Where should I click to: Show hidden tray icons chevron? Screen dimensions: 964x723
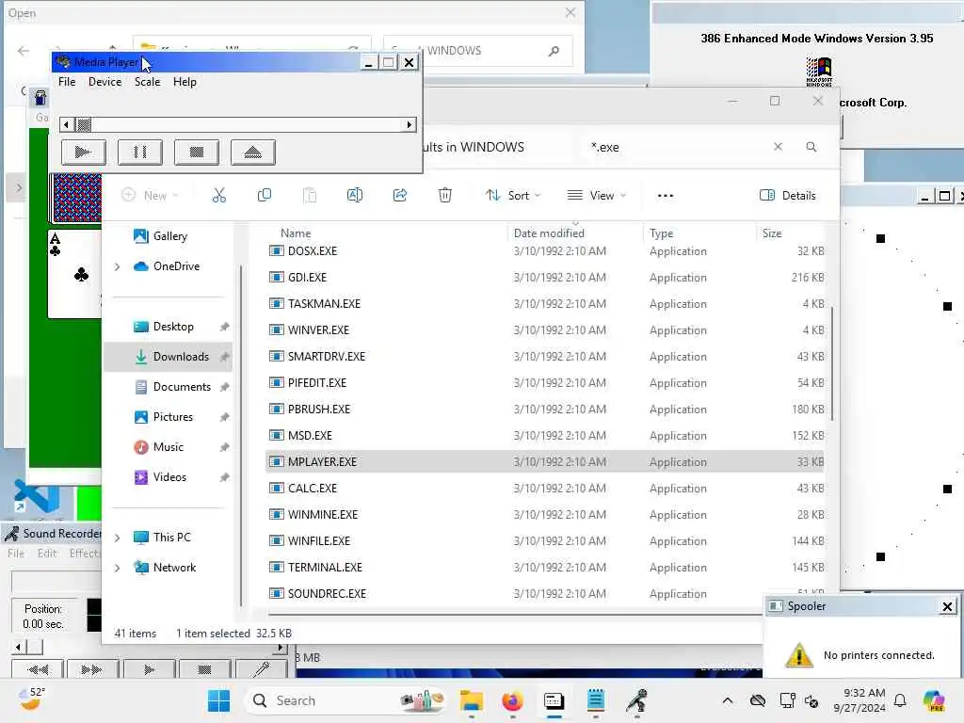(x=728, y=700)
